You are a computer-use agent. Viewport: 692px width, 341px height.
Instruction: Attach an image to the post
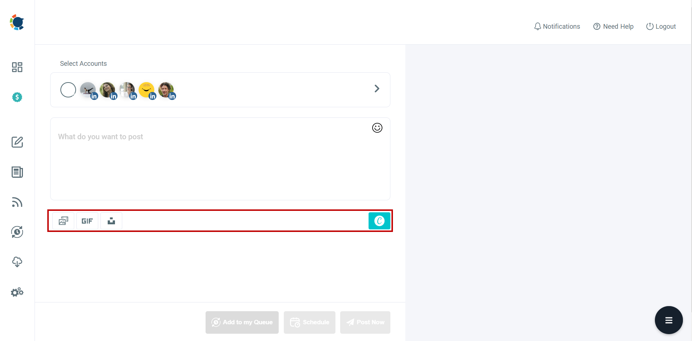coord(63,221)
